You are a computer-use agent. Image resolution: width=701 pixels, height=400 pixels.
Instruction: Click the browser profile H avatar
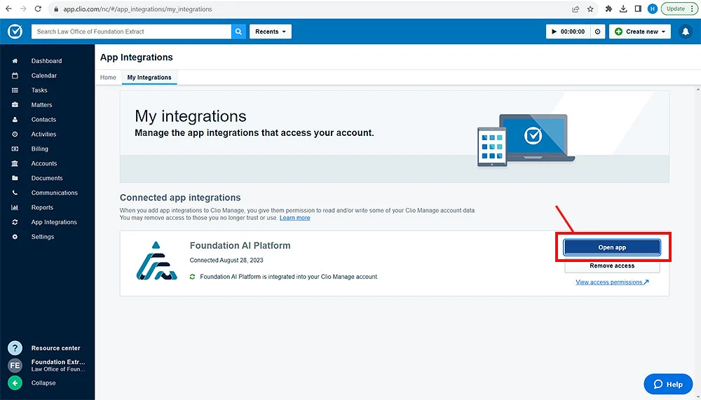pos(652,9)
